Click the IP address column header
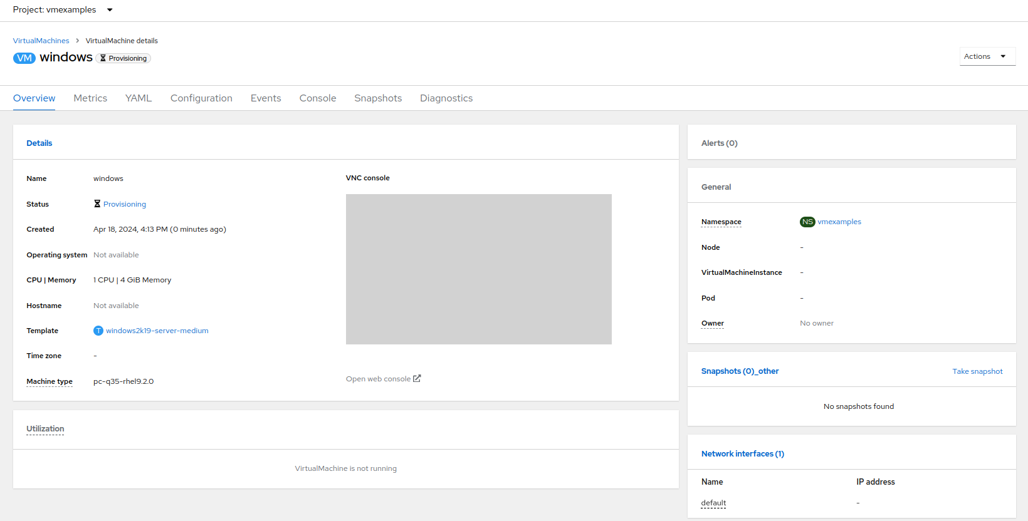The height and width of the screenshot is (521, 1028). tap(876, 482)
